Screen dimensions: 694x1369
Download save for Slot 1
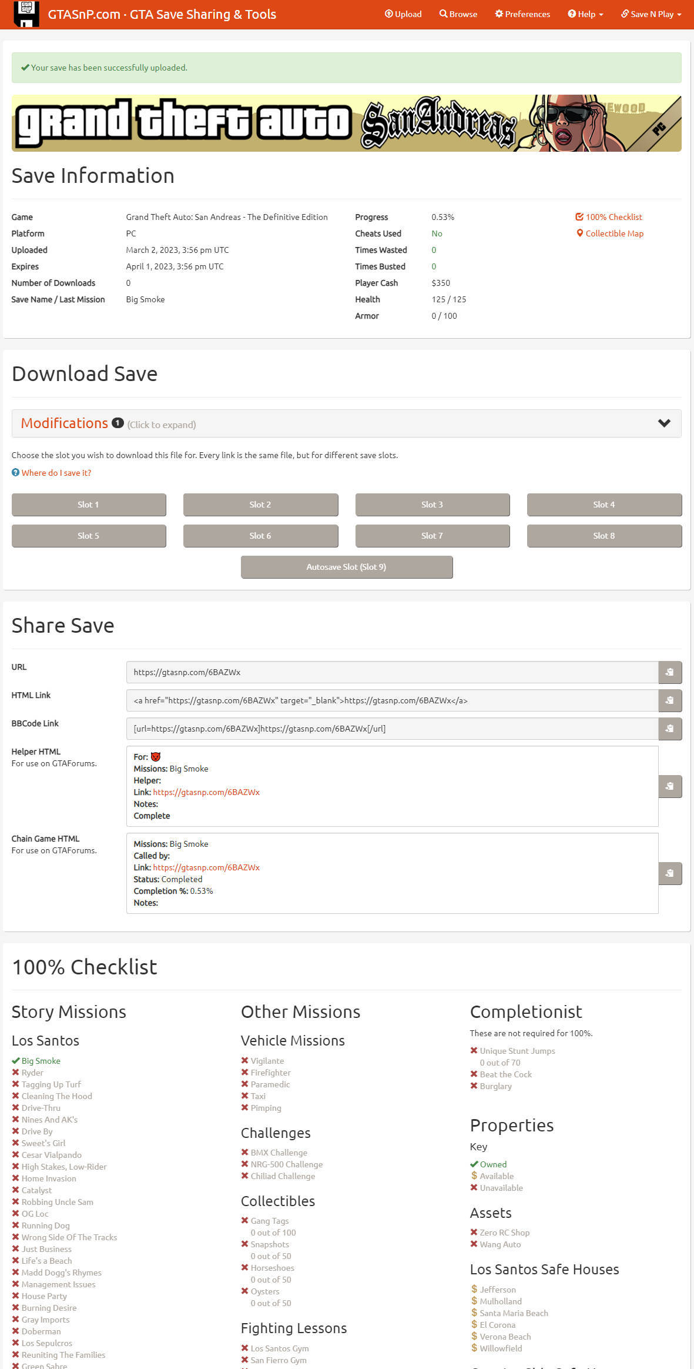point(89,505)
